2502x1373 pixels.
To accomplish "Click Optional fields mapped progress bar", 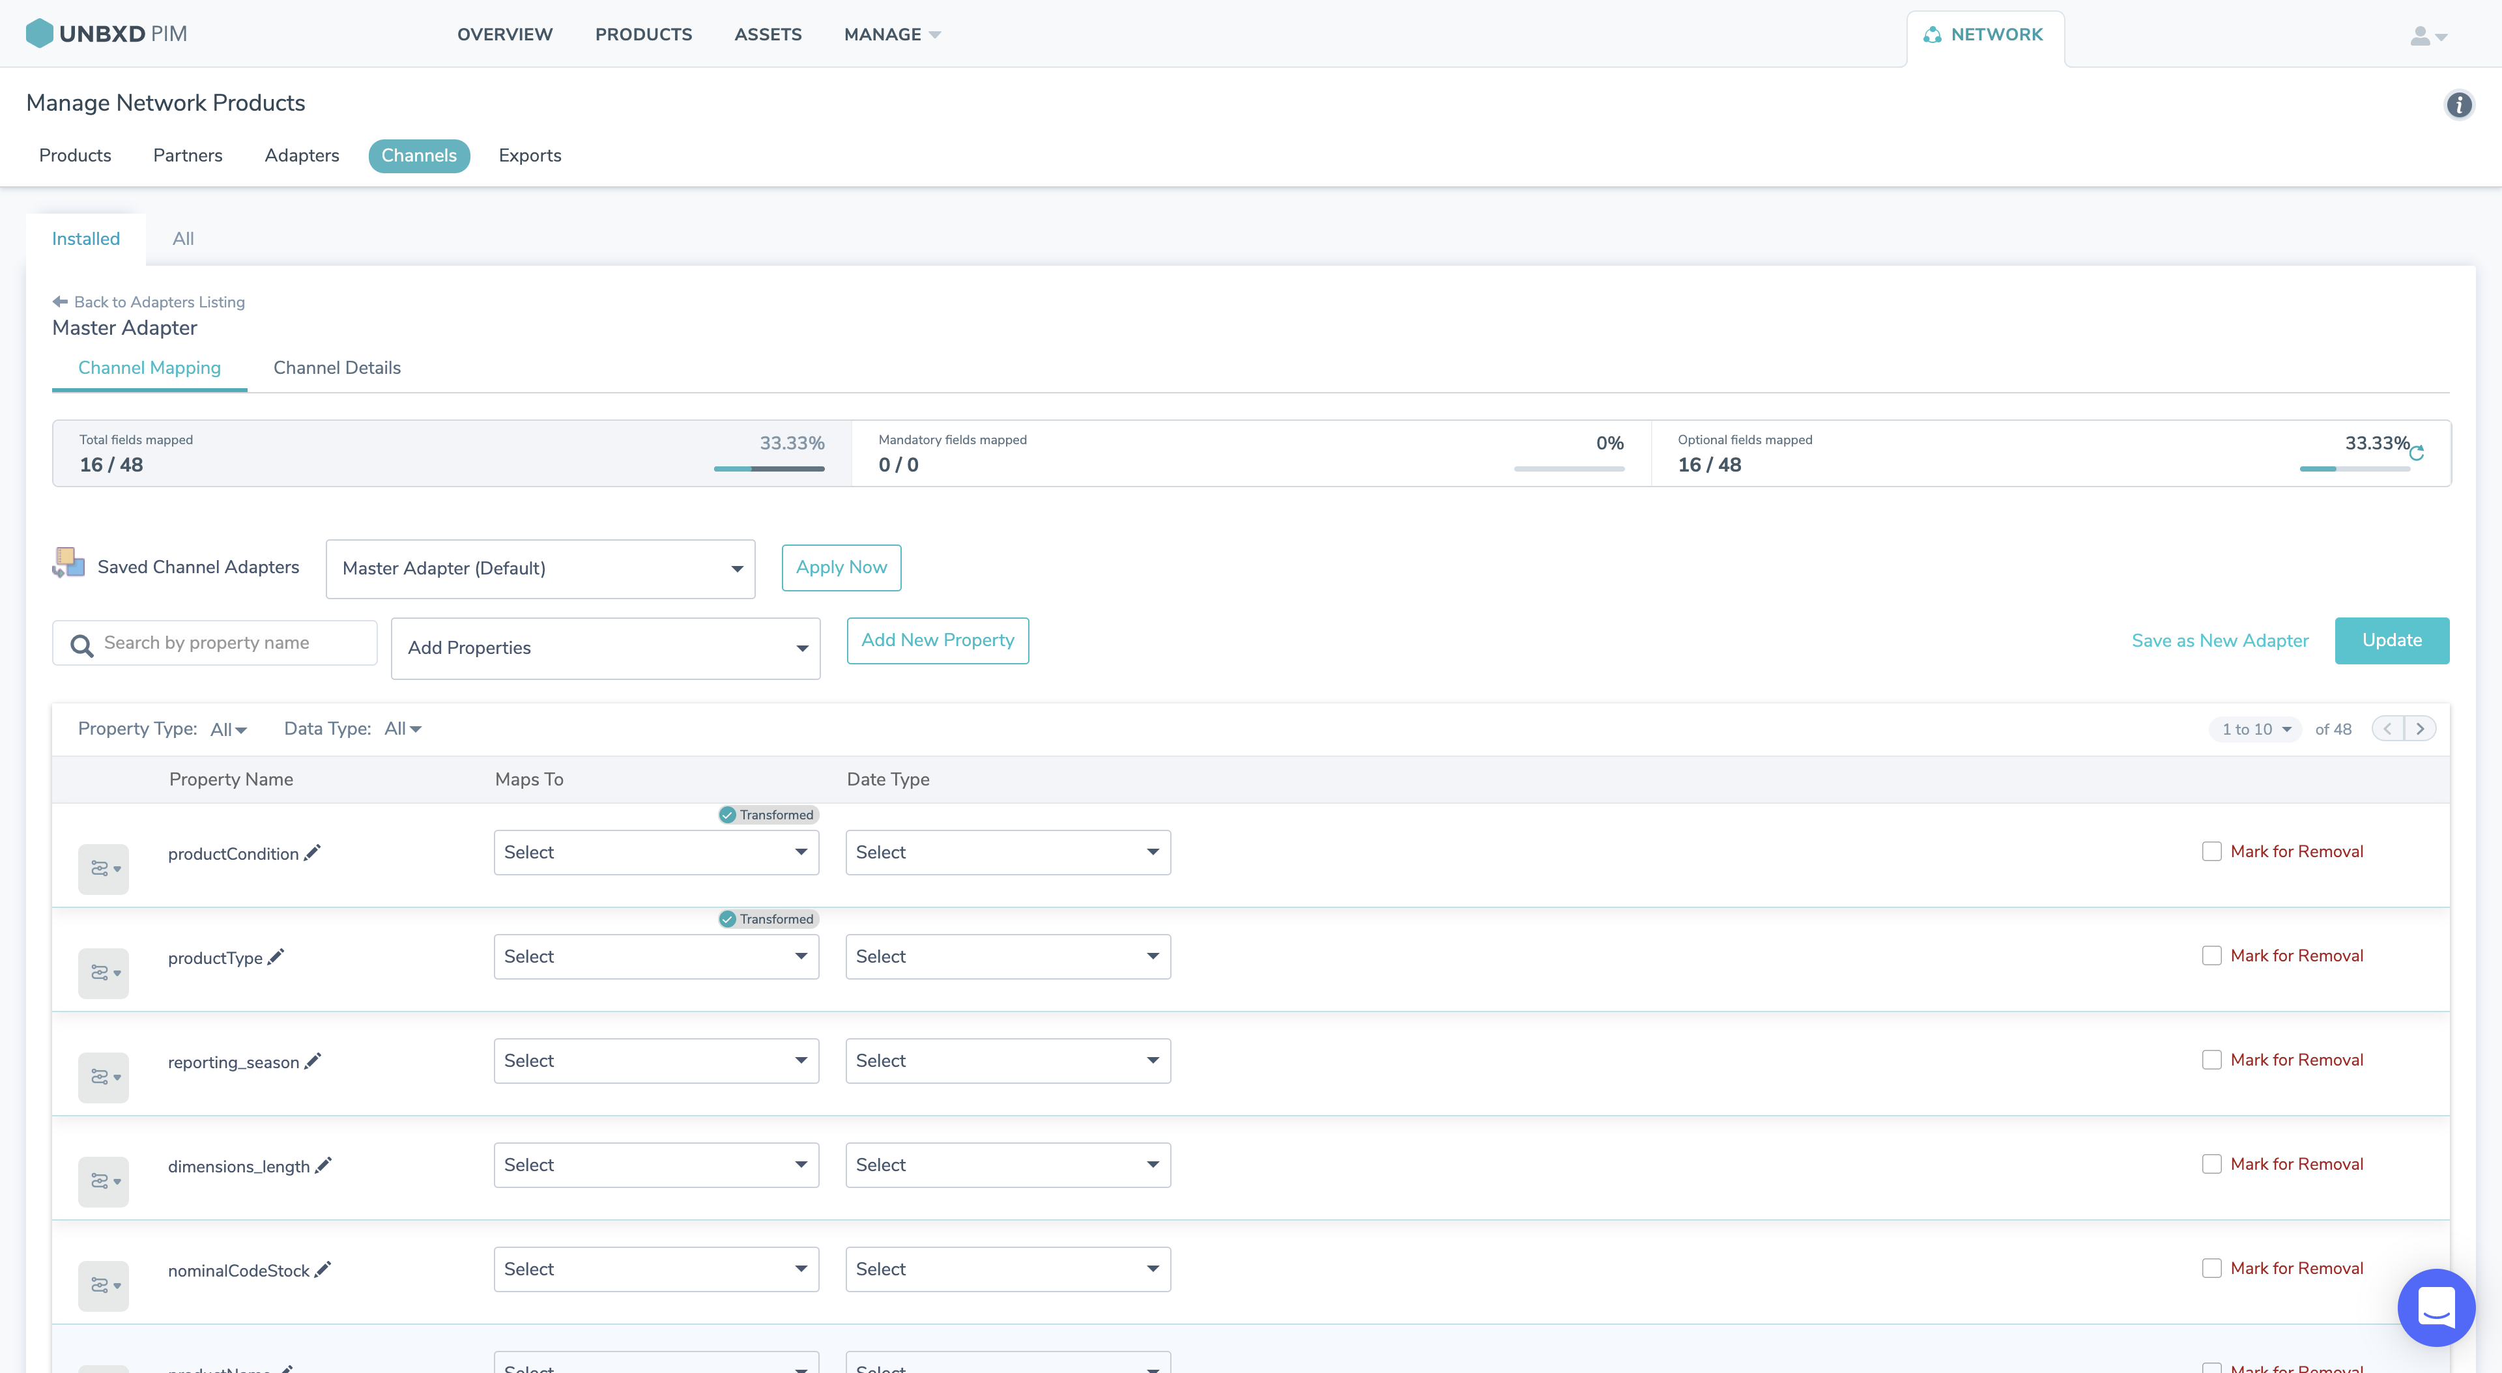I will (x=2354, y=469).
